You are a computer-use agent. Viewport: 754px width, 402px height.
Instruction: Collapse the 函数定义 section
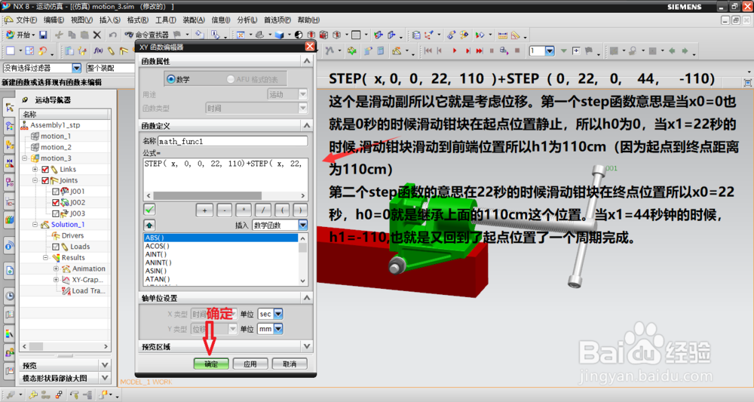pyautogui.click(x=307, y=125)
